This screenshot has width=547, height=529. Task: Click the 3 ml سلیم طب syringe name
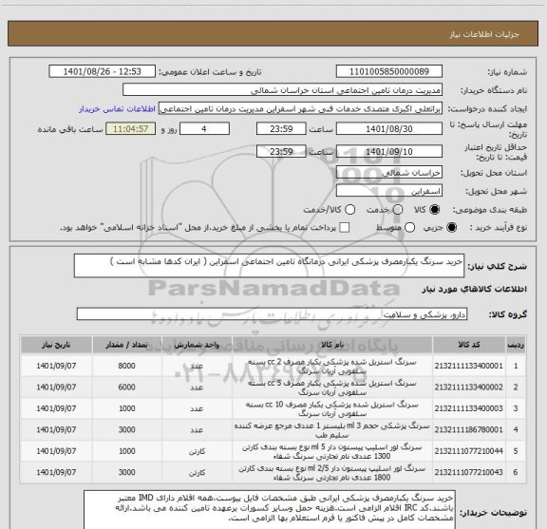pos(332,430)
